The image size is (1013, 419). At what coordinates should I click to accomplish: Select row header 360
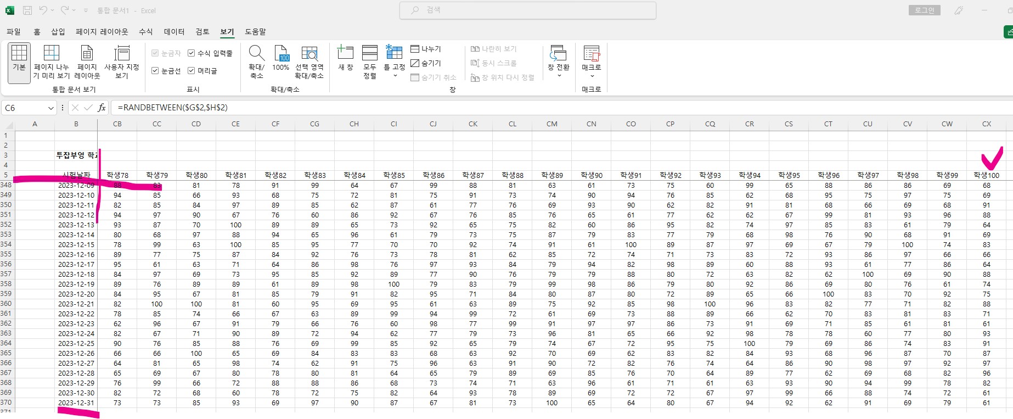(6, 304)
